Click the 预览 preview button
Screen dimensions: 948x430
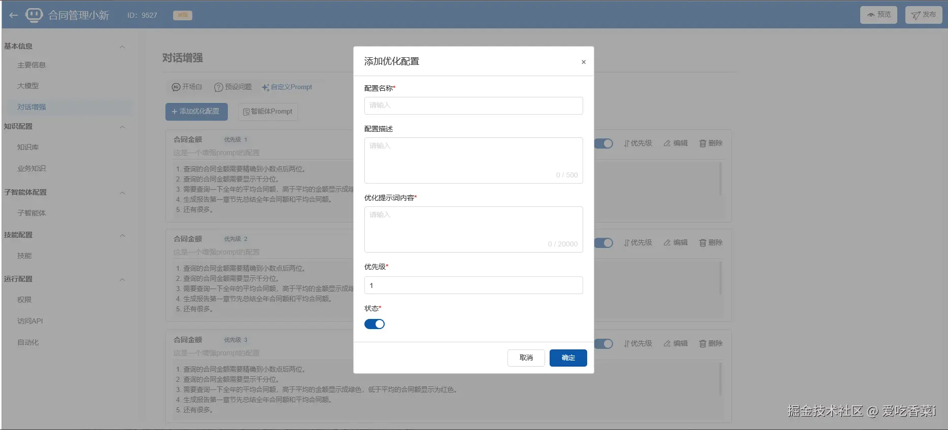tap(878, 15)
